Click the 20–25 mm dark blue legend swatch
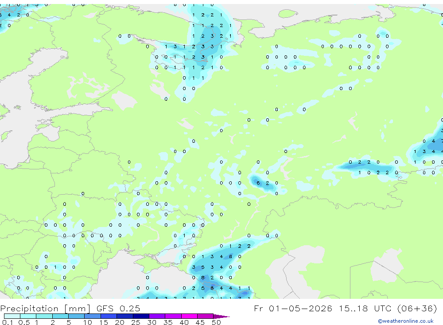Image resolution: width=443 pixels, height=325 pixels. 124,316
